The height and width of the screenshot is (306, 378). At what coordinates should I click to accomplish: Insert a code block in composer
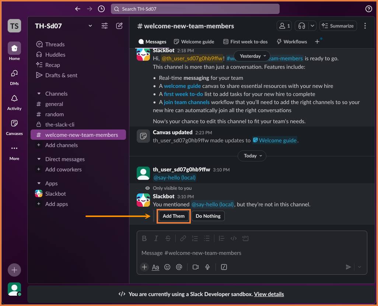(245, 238)
